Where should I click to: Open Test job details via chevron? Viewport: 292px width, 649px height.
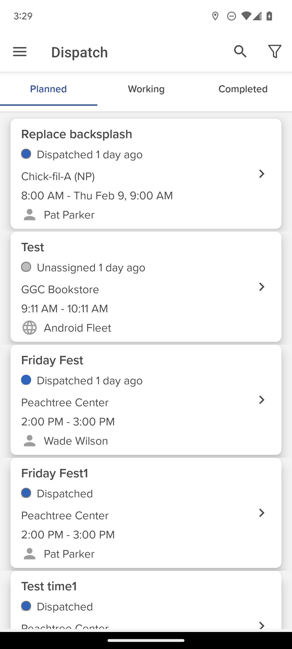coord(261,287)
